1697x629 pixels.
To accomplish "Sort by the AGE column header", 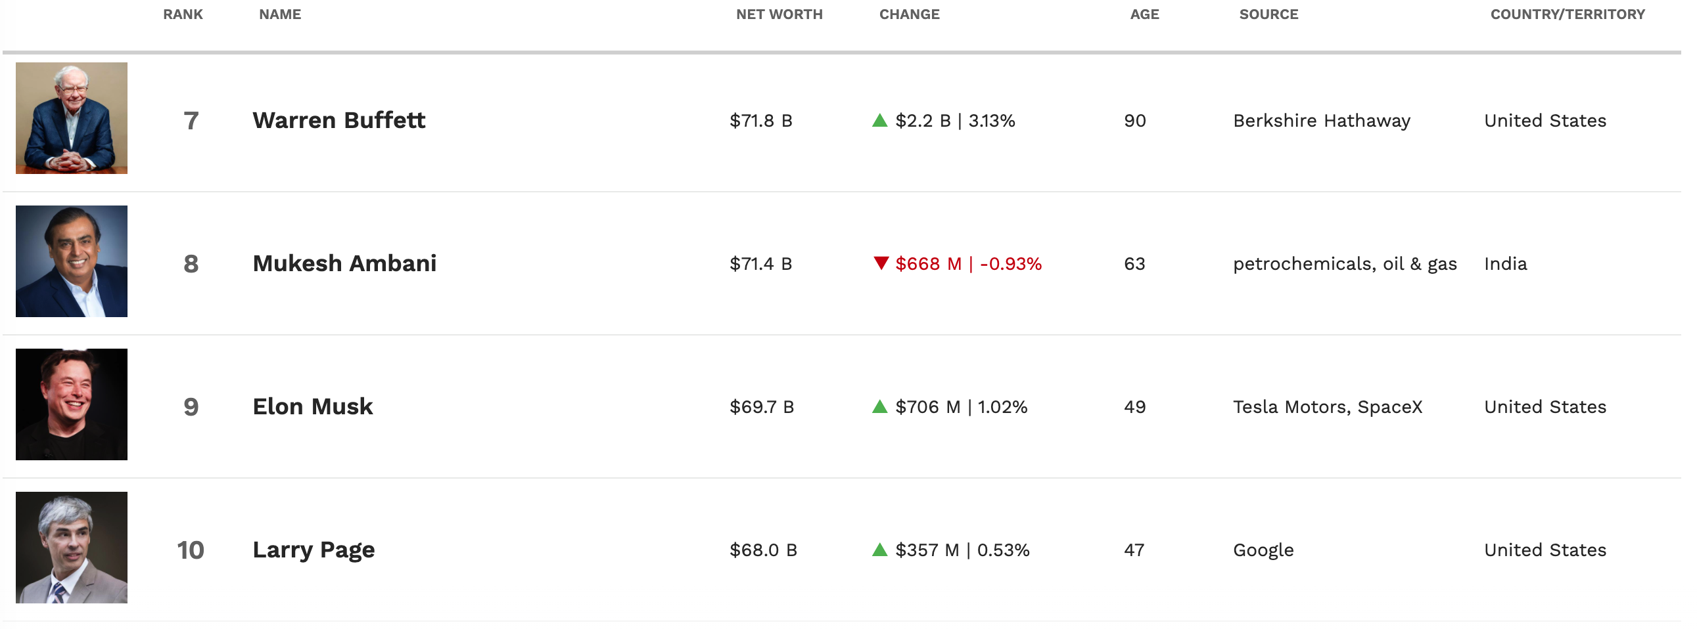I will pos(1144,14).
